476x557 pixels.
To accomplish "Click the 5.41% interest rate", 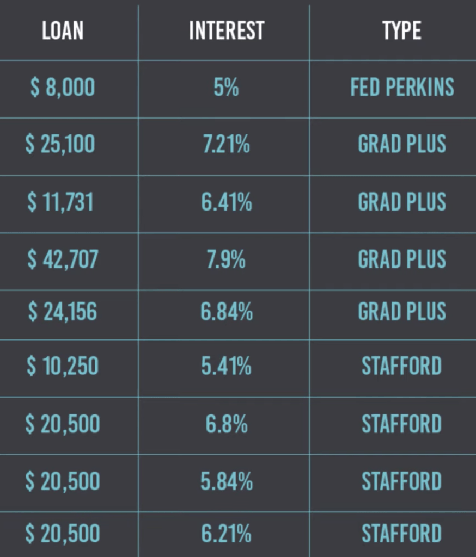I will pos(226,366).
